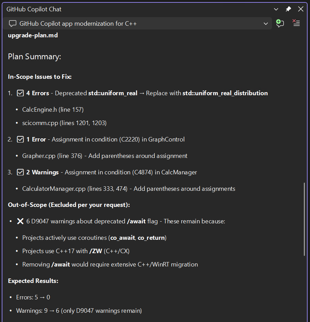Select the X icon marking out-of-scope items
Screen dimensions: 310x322
click(20, 221)
